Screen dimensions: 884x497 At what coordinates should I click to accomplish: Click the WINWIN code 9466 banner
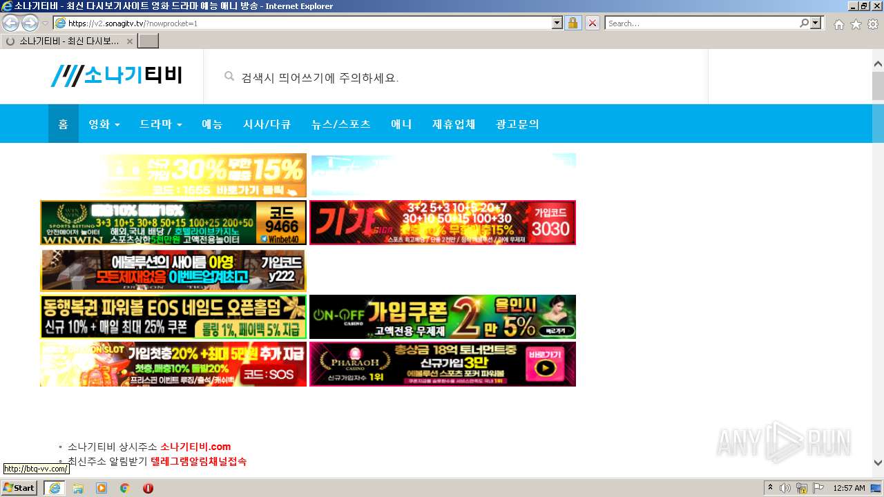tap(173, 222)
